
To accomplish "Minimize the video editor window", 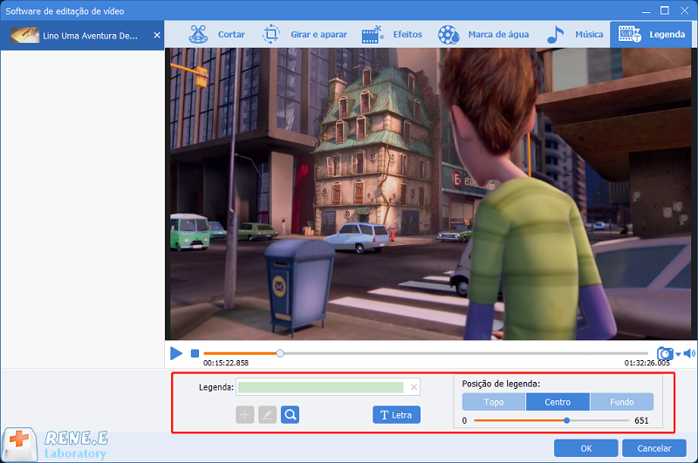I will [646, 11].
